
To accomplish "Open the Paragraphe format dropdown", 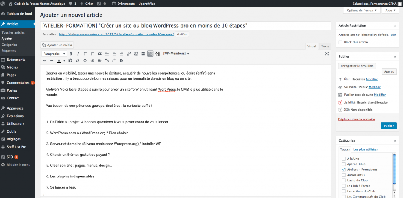I will click(x=54, y=54).
